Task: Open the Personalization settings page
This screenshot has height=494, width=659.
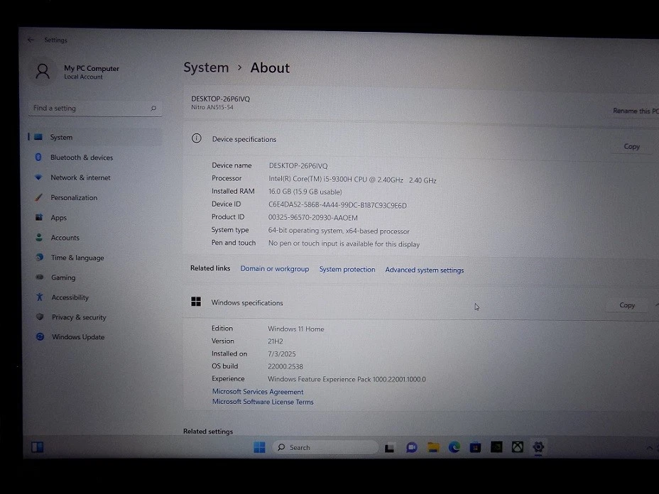Action: 74,198
